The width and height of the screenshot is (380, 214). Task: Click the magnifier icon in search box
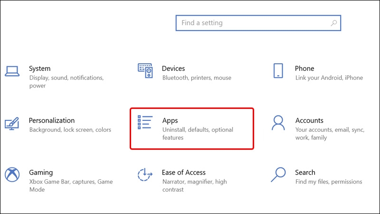pos(334,23)
